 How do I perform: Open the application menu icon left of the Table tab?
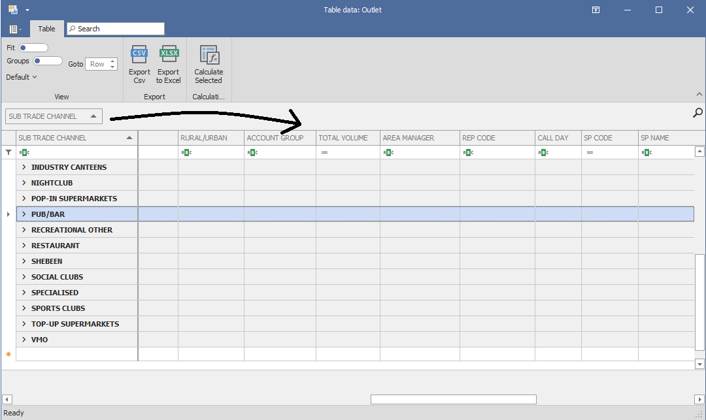coord(14,29)
